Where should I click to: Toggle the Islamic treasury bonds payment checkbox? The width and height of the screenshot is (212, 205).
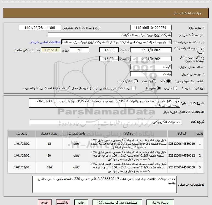[134, 88]
